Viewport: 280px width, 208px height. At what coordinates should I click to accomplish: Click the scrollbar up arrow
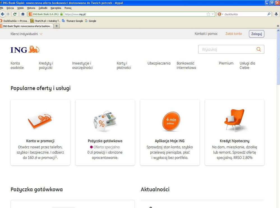pyautogui.click(x=278, y=31)
